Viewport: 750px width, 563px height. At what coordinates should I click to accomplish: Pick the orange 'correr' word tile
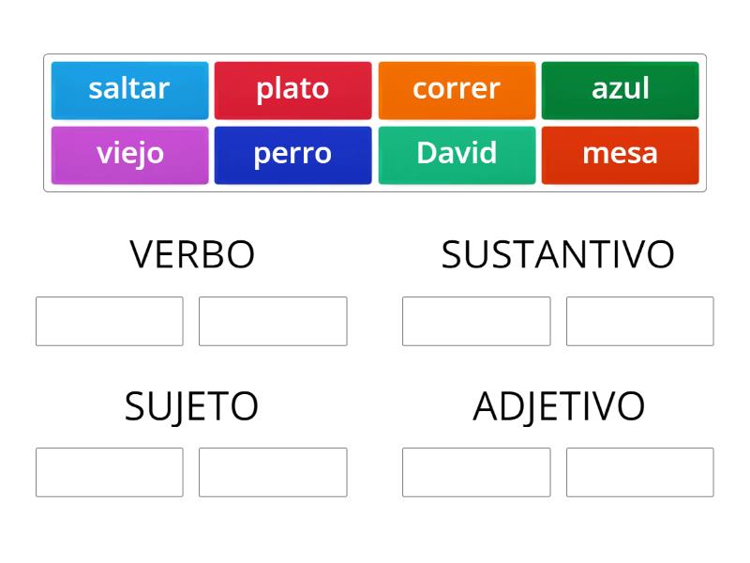[x=457, y=89]
